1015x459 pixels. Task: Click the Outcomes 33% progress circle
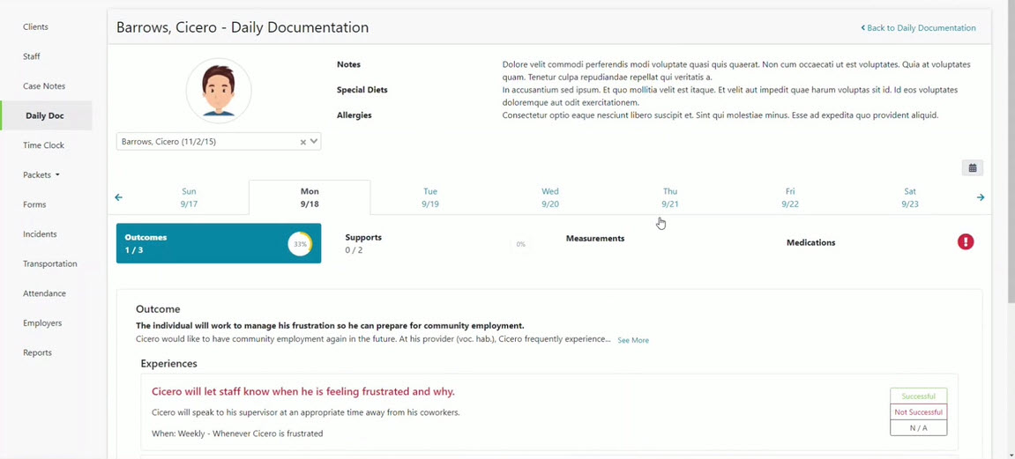300,244
